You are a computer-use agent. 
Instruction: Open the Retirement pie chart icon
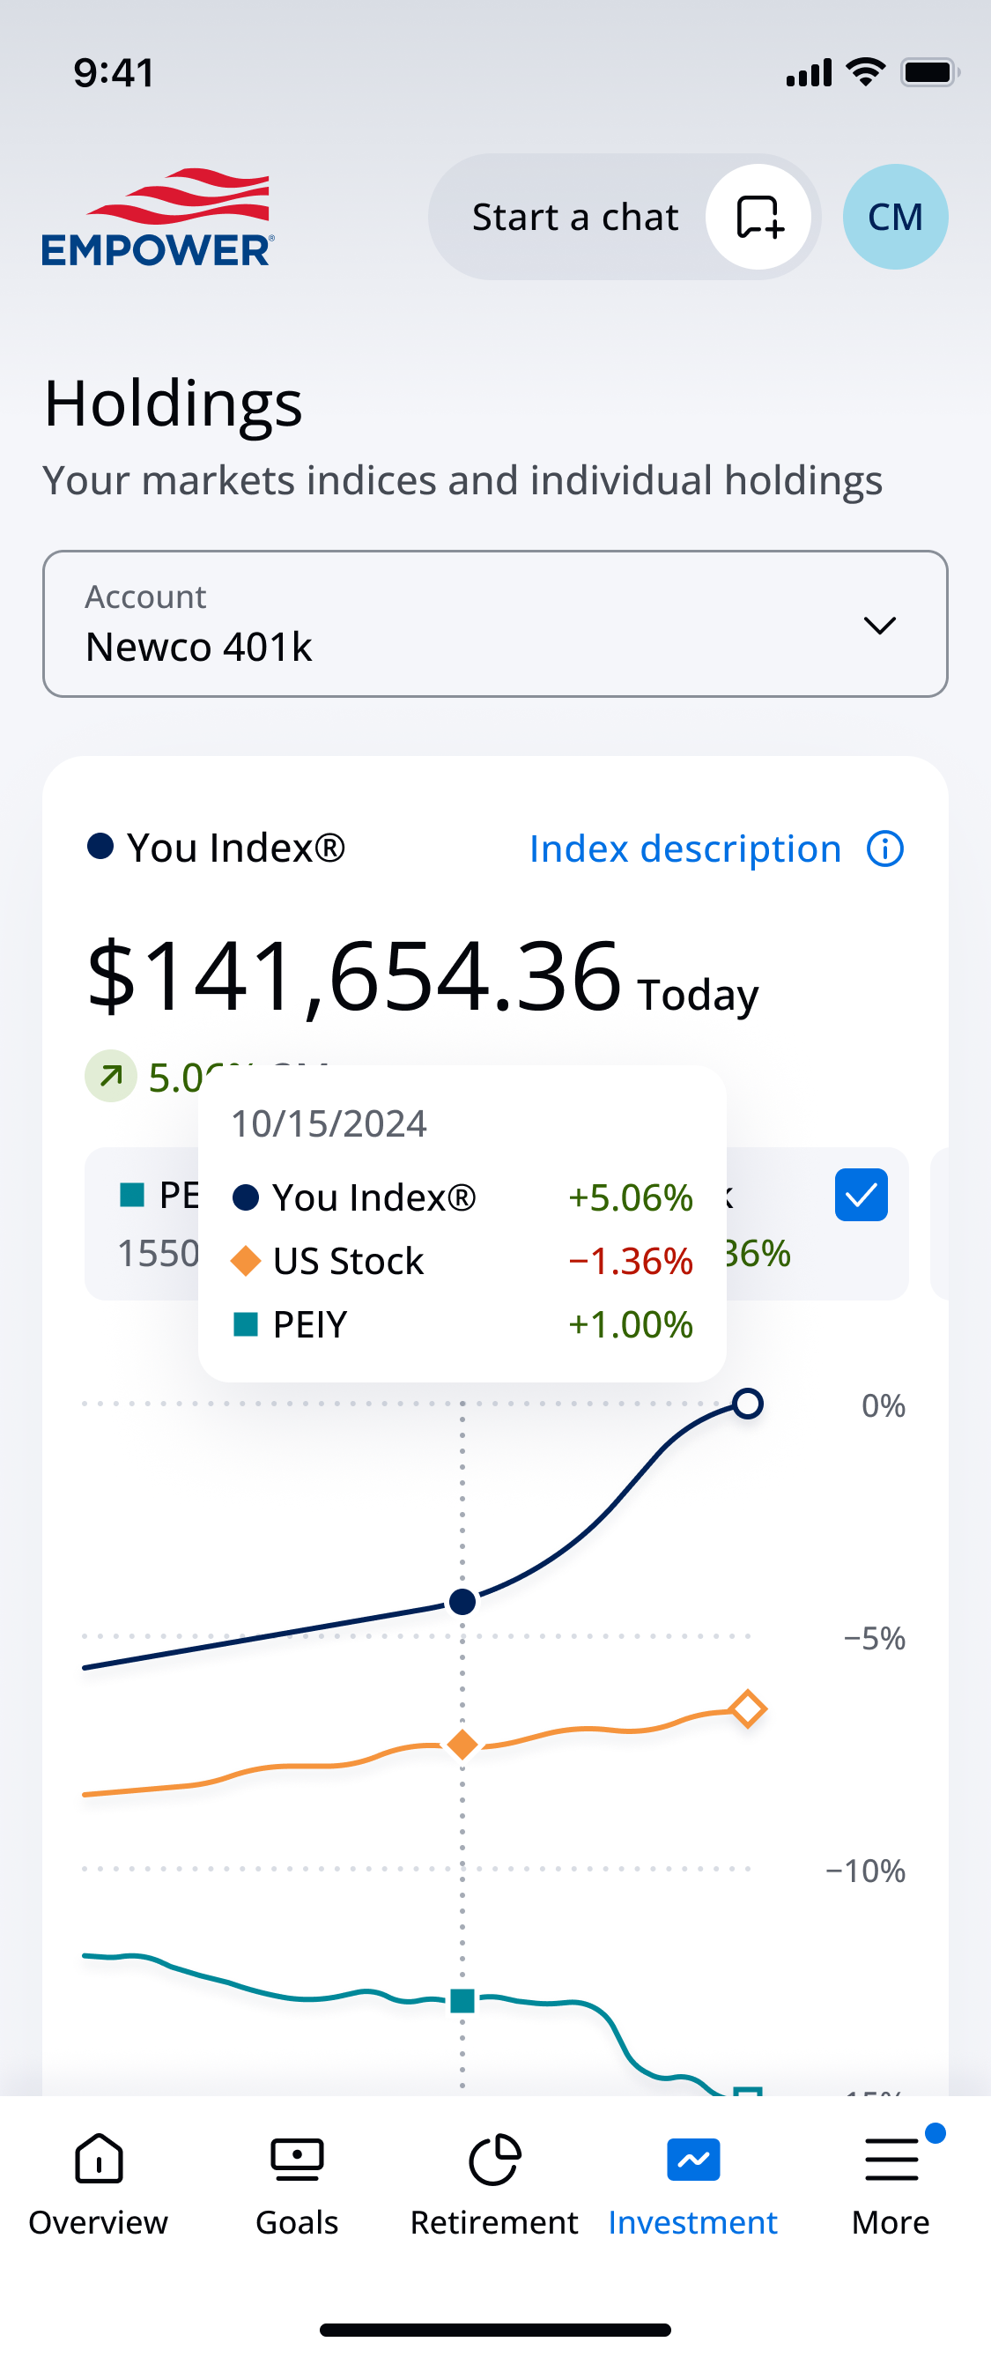[495, 2158]
